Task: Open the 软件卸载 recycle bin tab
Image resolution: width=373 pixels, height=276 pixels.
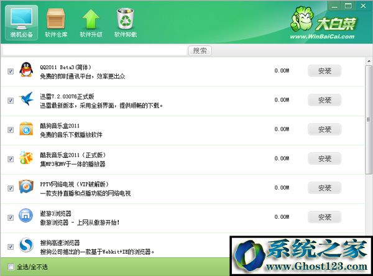Action: 126,22
